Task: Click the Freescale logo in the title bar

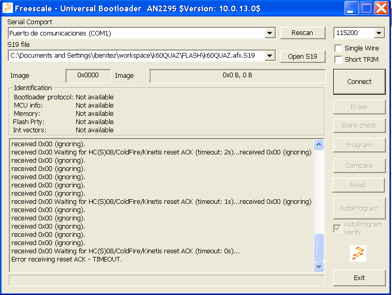Action: coord(8,8)
